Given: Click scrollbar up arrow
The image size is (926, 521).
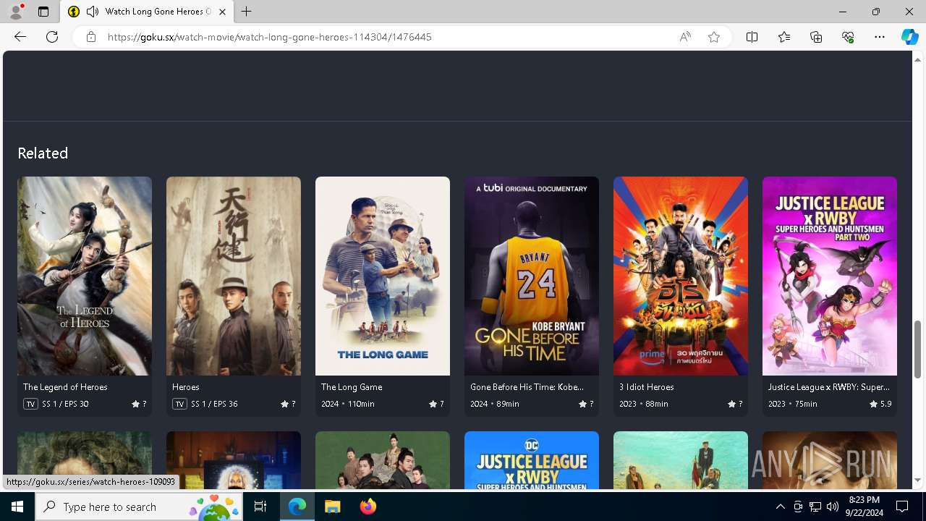Looking at the screenshot, I should point(918,59).
